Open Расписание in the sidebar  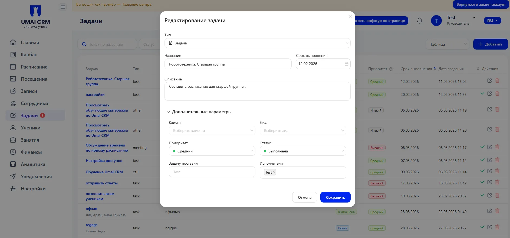point(34,67)
